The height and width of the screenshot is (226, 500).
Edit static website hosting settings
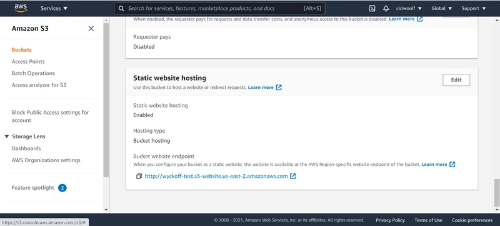456,80
